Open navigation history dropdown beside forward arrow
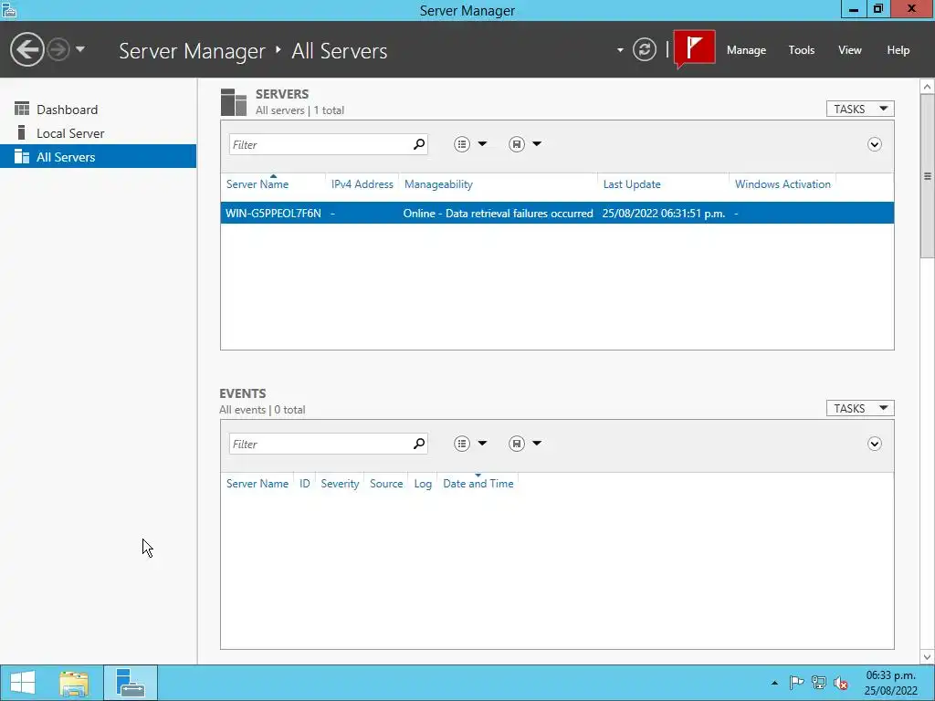935x701 pixels. (x=80, y=49)
